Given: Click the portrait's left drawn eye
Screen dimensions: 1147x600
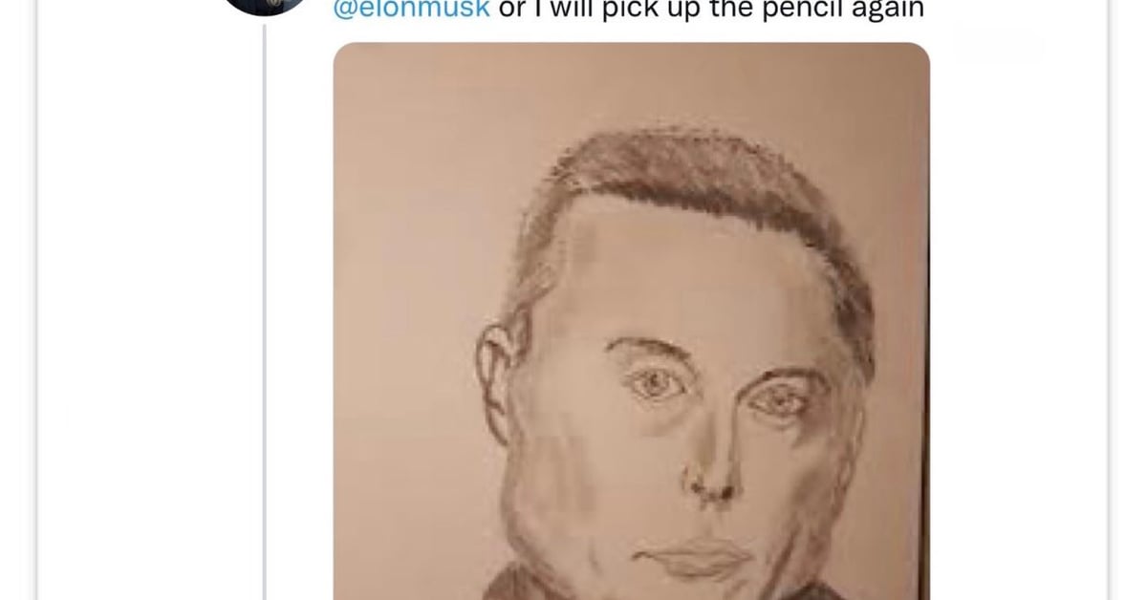Looking at the screenshot, I should 658,382.
